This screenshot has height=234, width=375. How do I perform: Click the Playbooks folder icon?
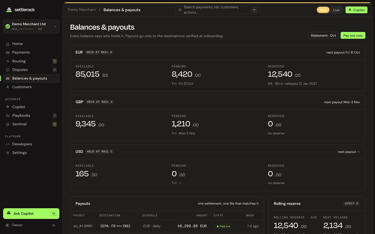coord(8,116)
